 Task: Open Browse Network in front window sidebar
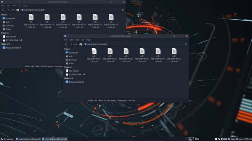(x=75, y=82)
